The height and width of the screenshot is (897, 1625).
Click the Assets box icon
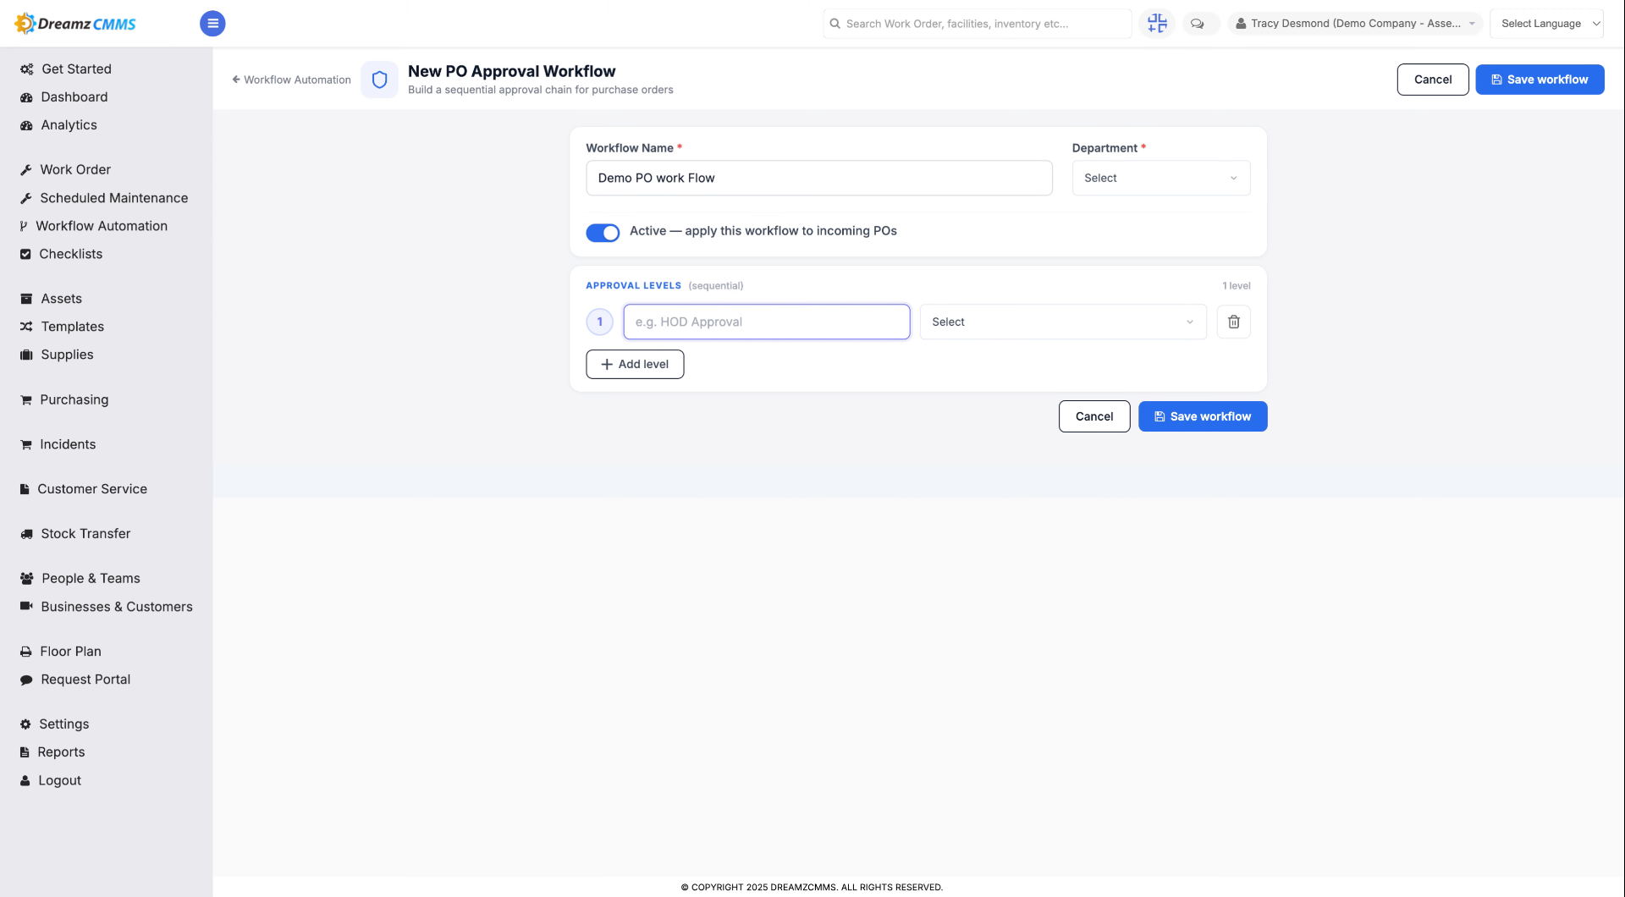tap(26, 299)
